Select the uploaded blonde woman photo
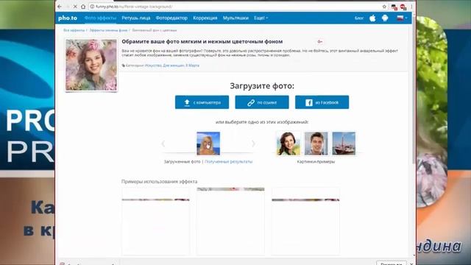Screen dimensions: 471x265 tap(208, 144)
